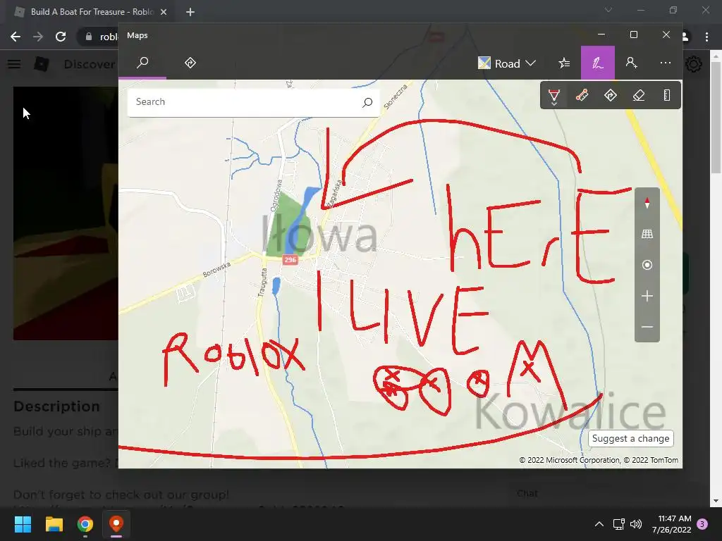722x541 pixels.
Task: Zoom out the map with minus
Action: [x=647, y=327]
